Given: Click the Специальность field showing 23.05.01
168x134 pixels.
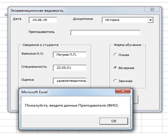Looking at the screenshot, I should pos(70,68).
